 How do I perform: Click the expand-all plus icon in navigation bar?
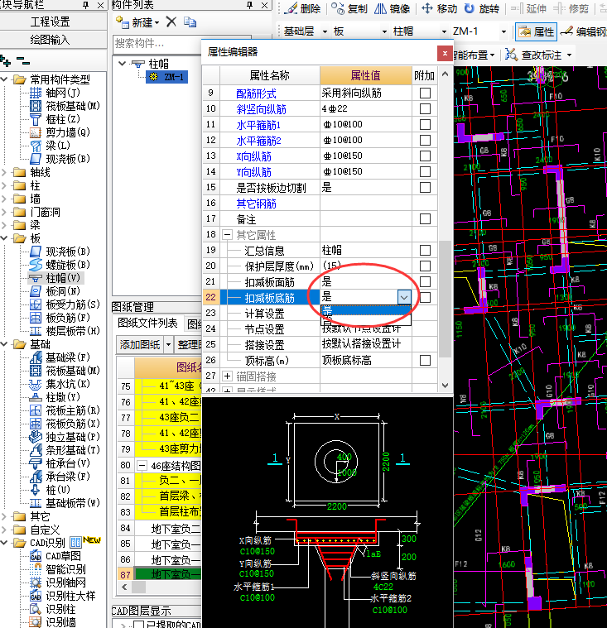click(x=6, y=61)
